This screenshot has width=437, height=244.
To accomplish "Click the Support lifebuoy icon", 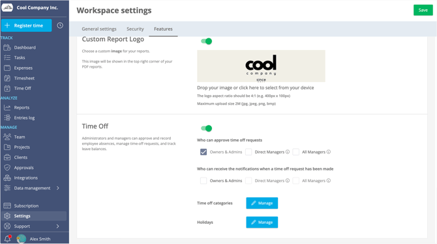I will coord(7,226).
